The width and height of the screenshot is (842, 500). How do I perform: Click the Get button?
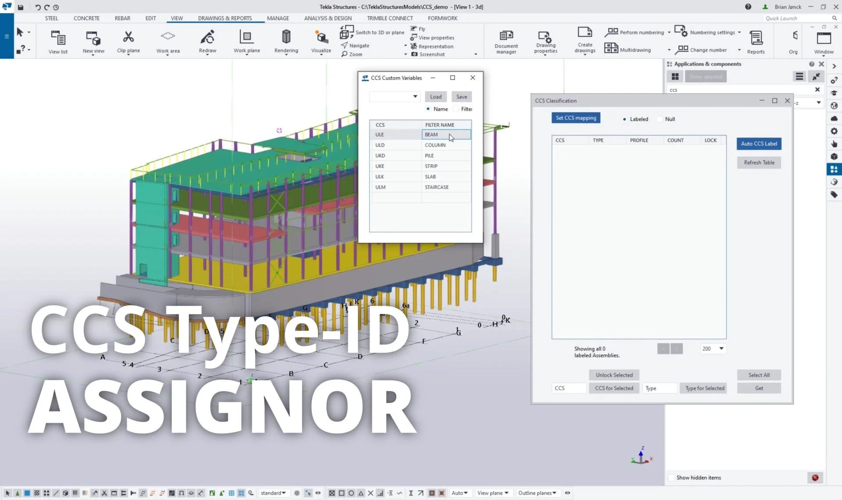pyautogui.click(x=759, y=388)
